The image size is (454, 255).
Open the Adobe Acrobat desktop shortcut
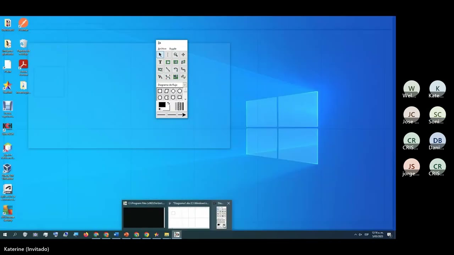tap(23, 68)
